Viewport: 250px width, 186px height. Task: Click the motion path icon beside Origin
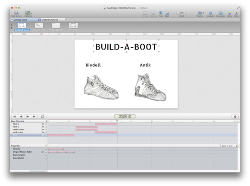(x=42, y=152)
